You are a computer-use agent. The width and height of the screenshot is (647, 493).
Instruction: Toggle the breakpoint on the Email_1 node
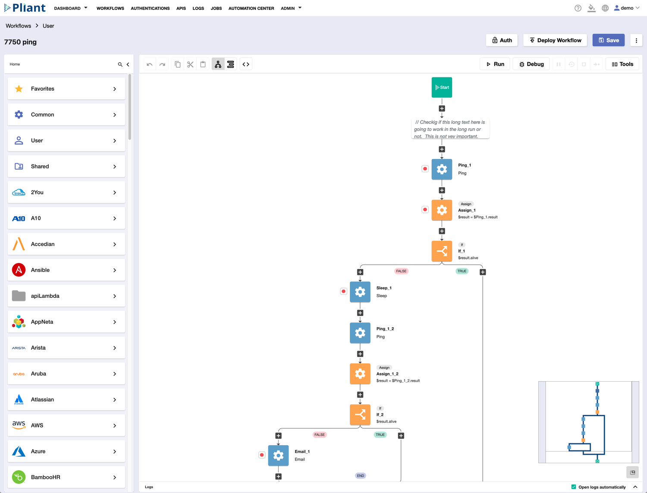[x=262, y=455]
